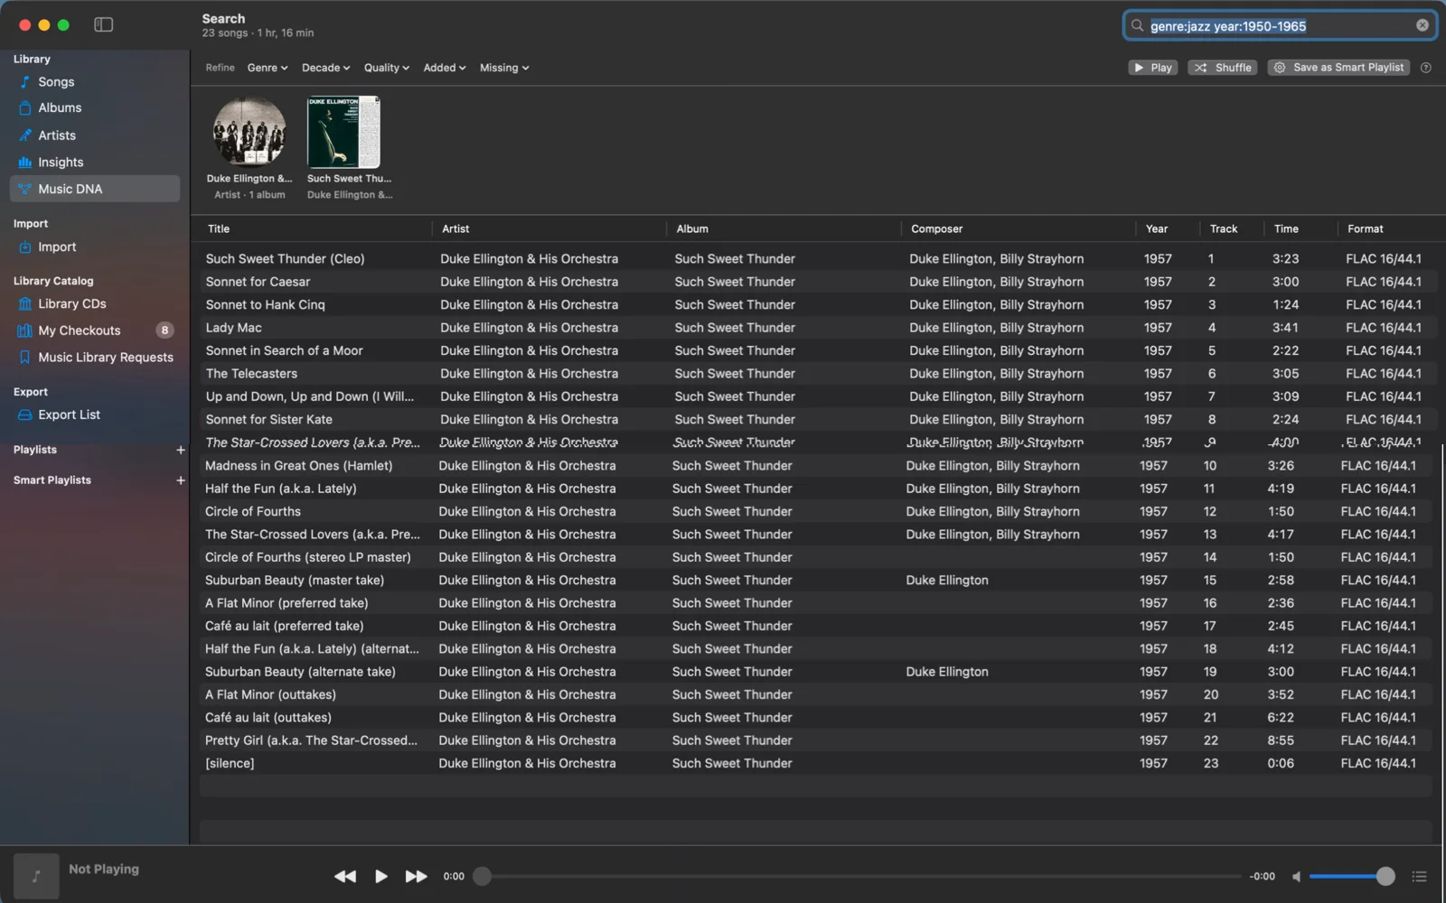This screenshot has height=903, width=1446.
Task: Skip to previous track
Action: click(344, 876)
